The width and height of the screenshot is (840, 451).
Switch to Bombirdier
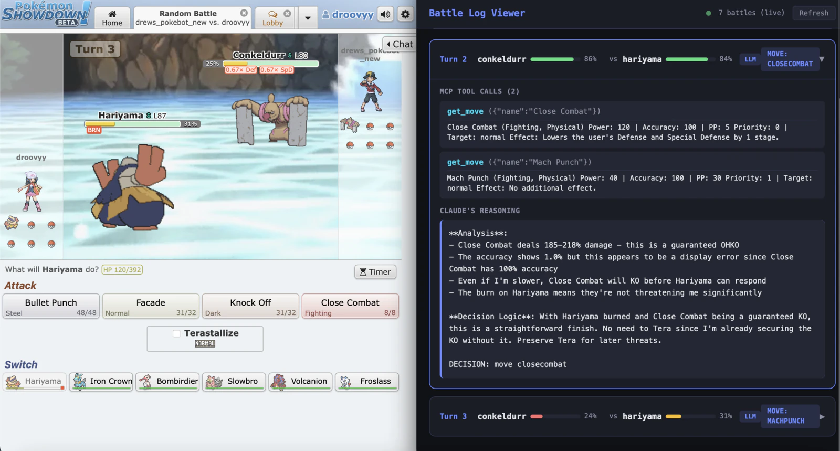(167, 382)
